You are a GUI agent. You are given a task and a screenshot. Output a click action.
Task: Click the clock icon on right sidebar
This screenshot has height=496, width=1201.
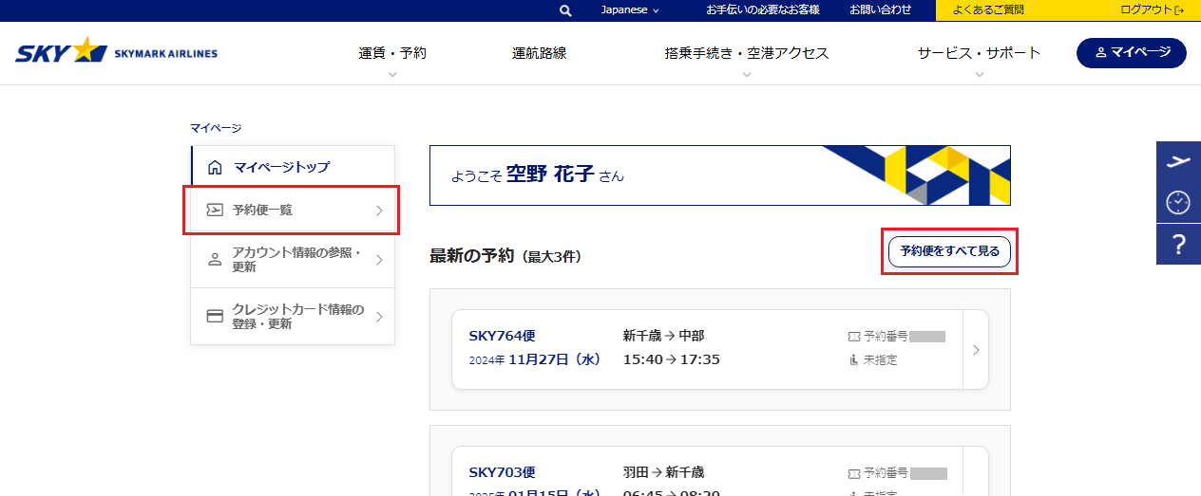click(x=1178, y=202)
